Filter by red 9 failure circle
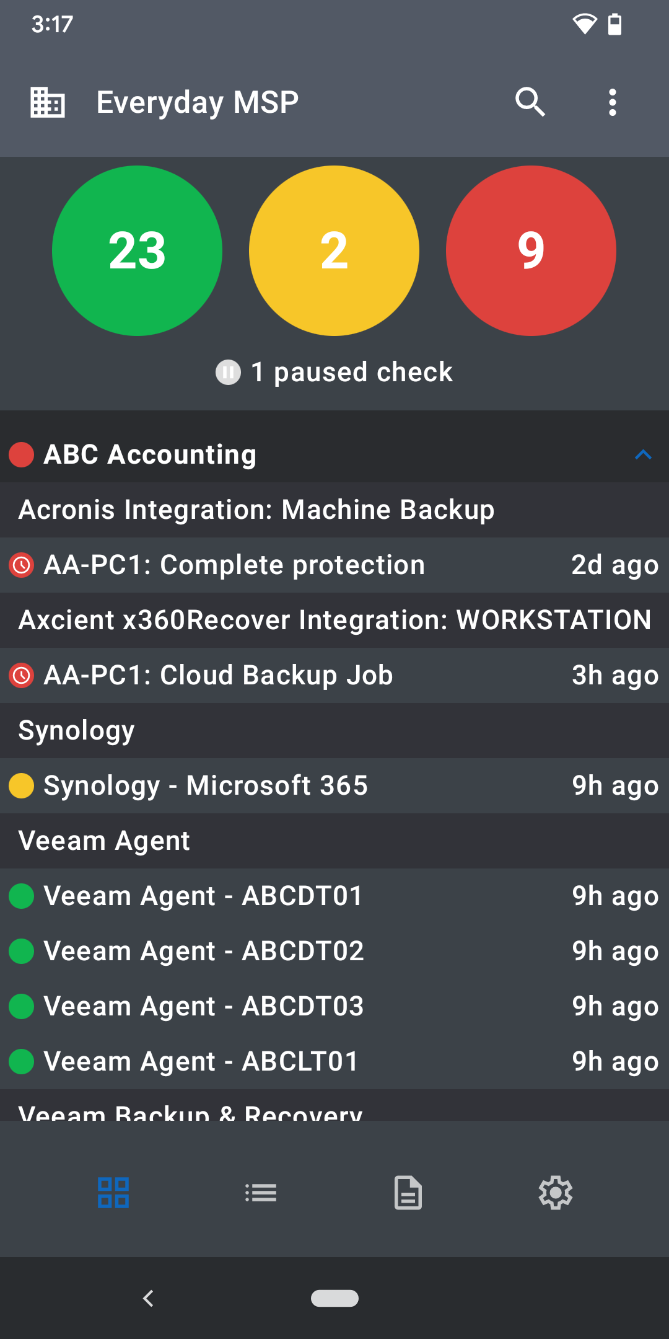The image size is (669, 1339). coord(531,250)
